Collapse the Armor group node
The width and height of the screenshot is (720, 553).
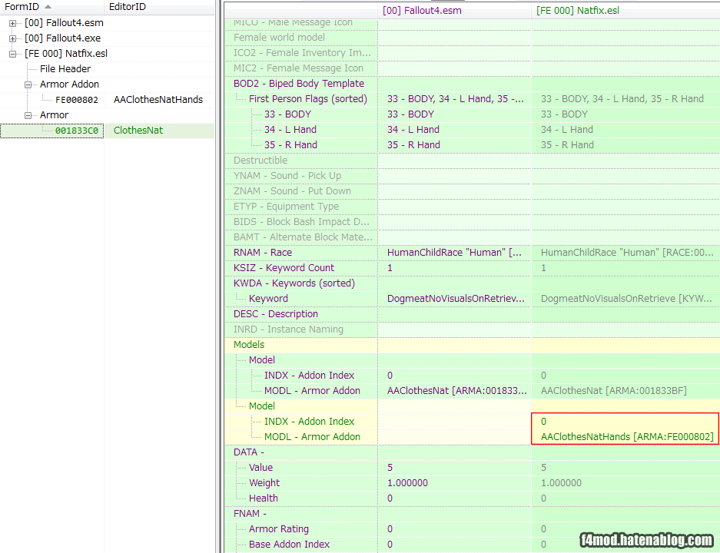[x=28, y=115]
